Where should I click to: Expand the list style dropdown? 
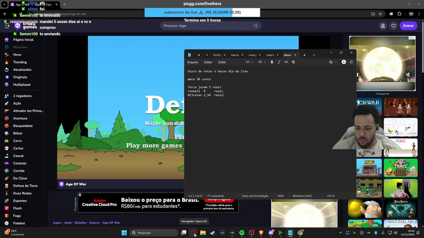click(262, 62)
